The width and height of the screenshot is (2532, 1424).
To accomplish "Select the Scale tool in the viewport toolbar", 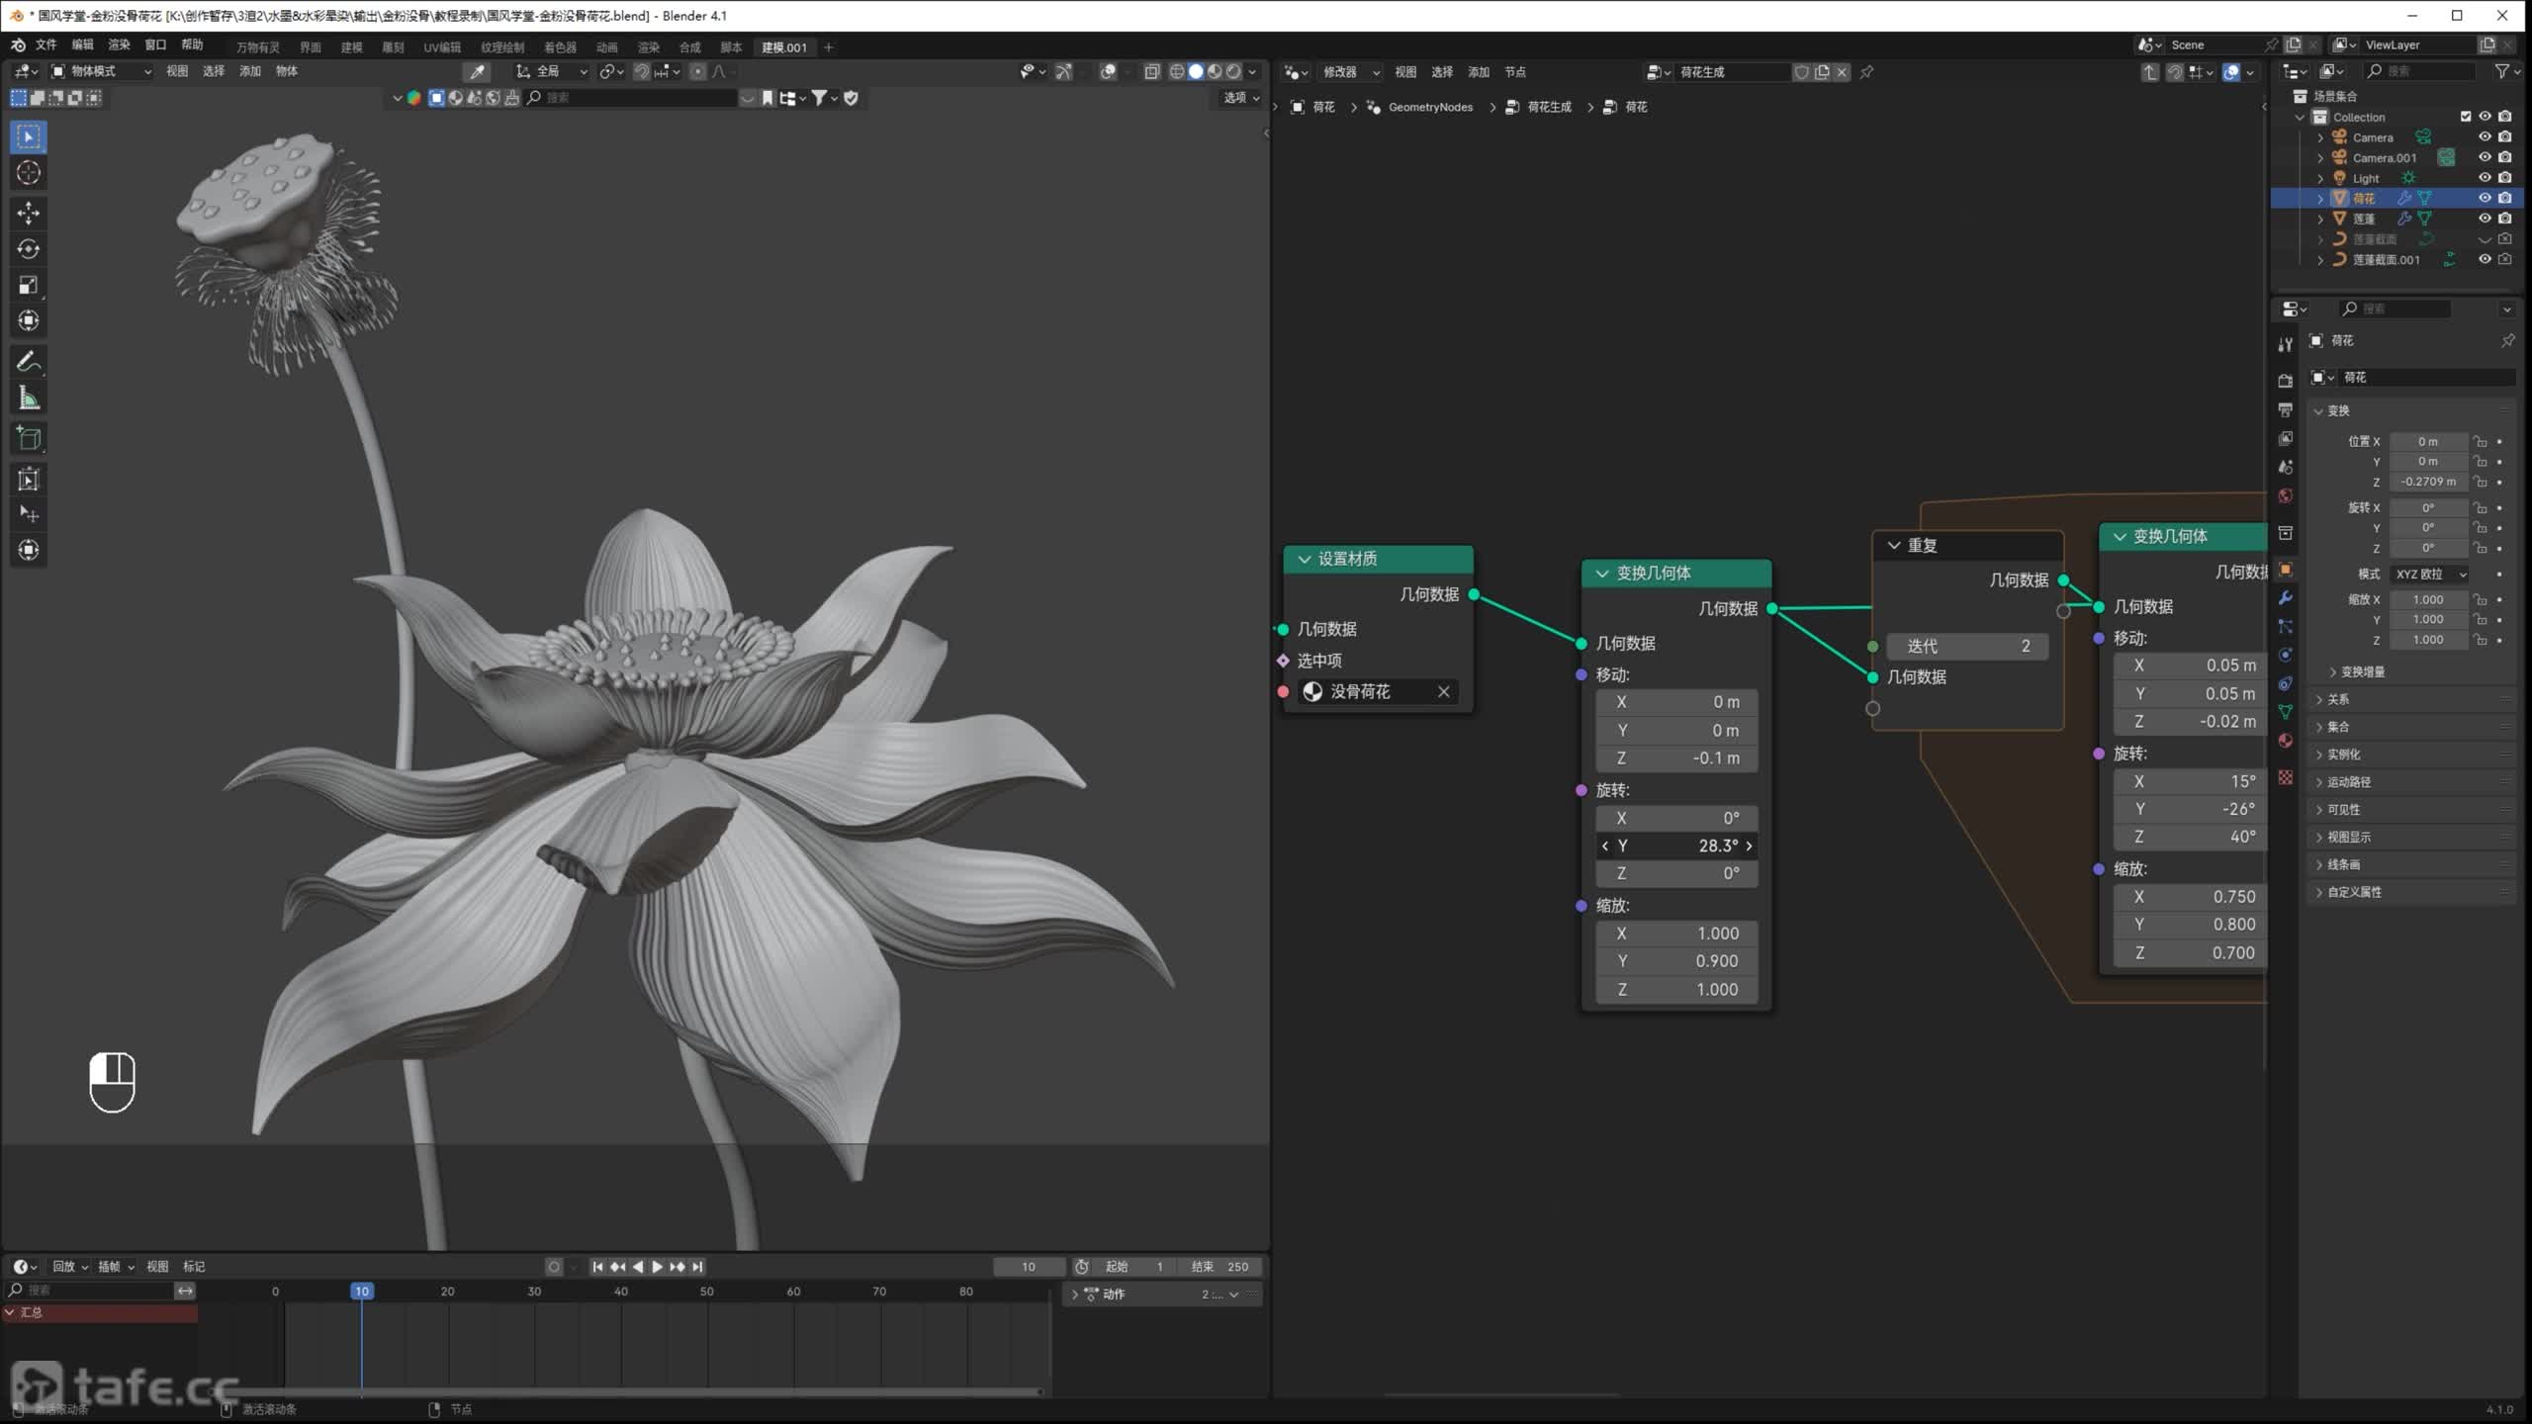I will 29,285.
